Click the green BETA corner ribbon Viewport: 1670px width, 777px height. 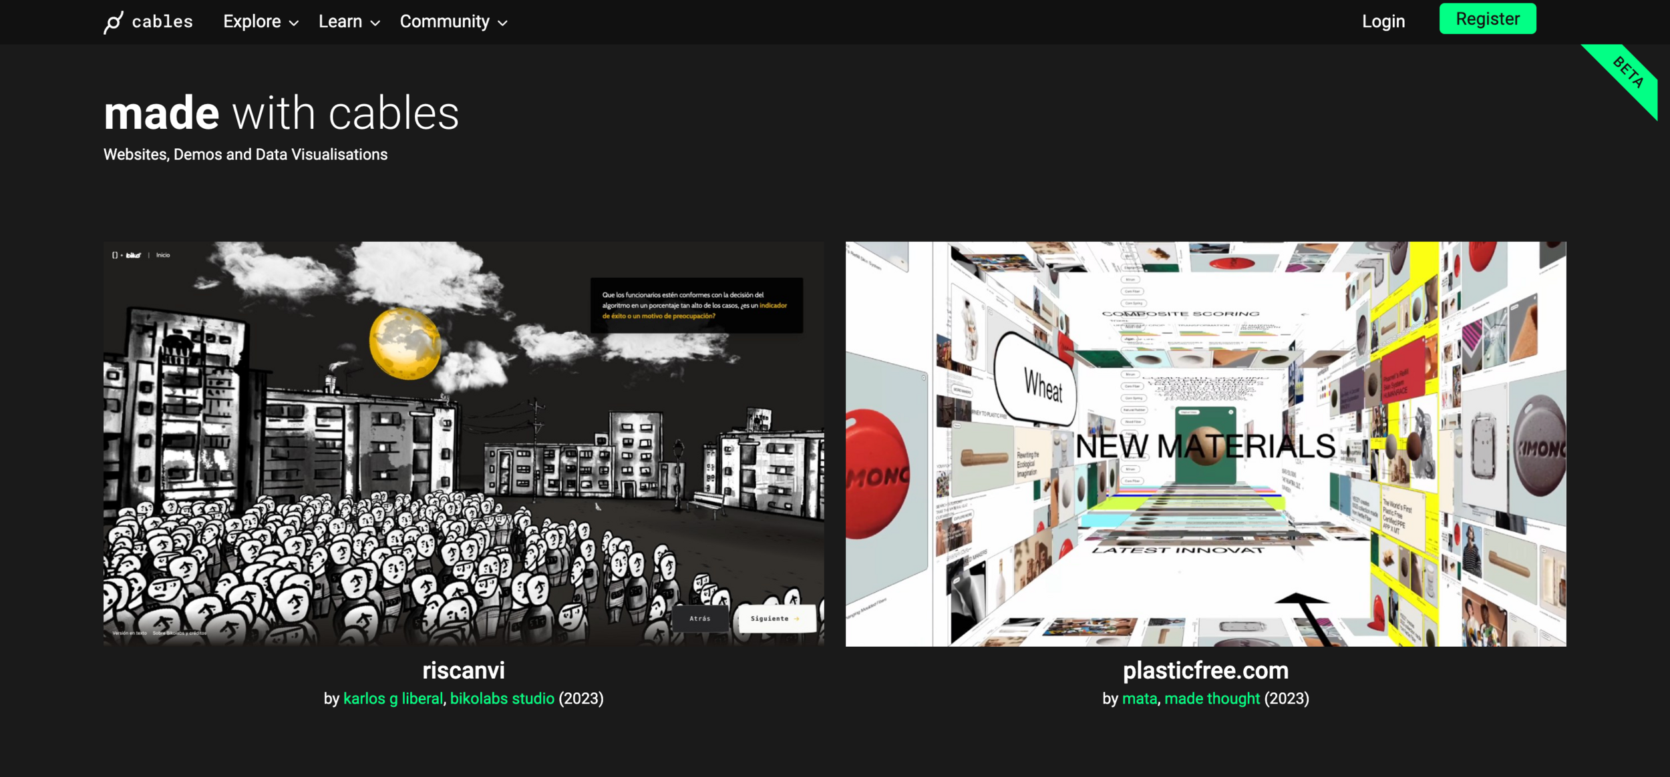(x=1627, y=73)
